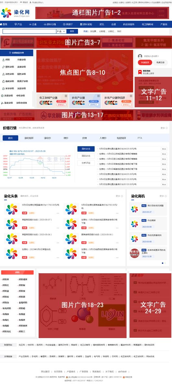Image resolution: width=172 pixels, height=388 pixels.
Task: Click 更多 in the 染化头条 header
Action: coord(119,196)
